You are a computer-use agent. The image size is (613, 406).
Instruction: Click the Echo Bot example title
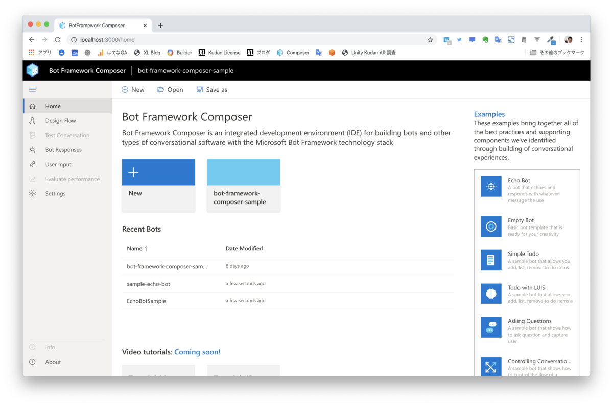pyautogui.click(x=519, y=180)
